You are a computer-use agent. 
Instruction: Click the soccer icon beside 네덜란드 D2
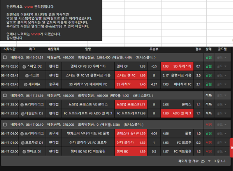coord(23,114)
